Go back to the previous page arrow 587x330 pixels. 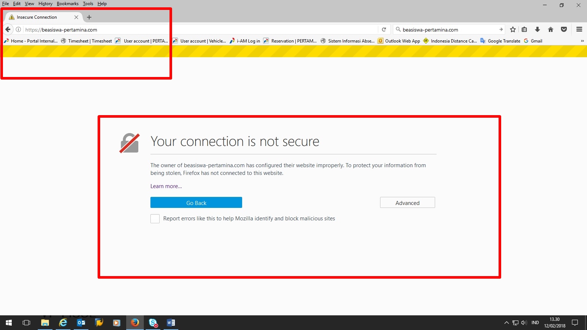coord(8,30)
